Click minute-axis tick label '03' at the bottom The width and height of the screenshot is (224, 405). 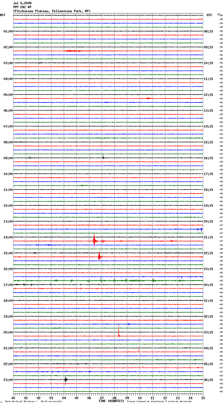click(x=51, y=398)
